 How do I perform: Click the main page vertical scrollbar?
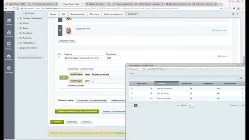click(244, 60)
